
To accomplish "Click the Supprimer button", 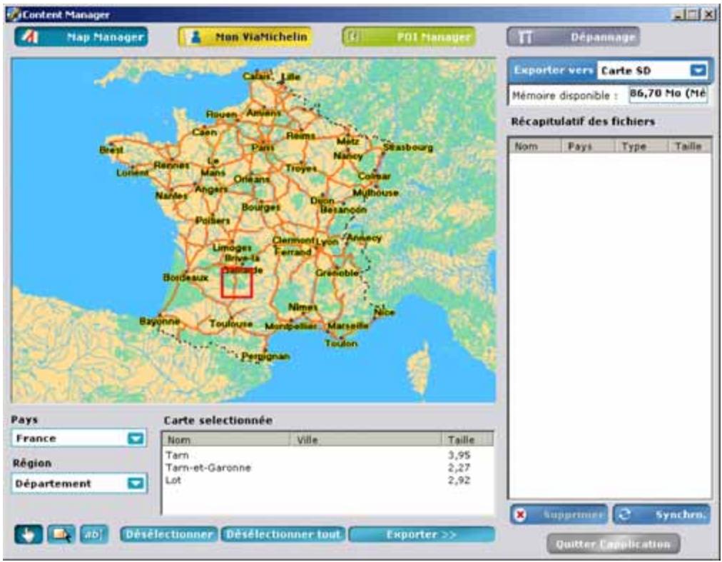I will coord(559,515).
